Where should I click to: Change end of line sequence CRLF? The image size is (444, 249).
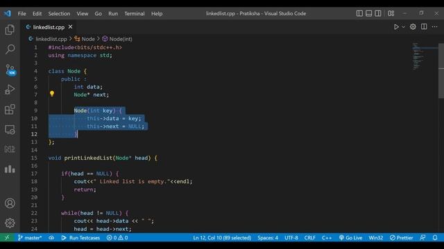pyautogui.click(x=310, y=238)
